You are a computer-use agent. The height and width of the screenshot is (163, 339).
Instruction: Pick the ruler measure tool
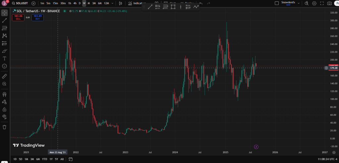(5, 76)
